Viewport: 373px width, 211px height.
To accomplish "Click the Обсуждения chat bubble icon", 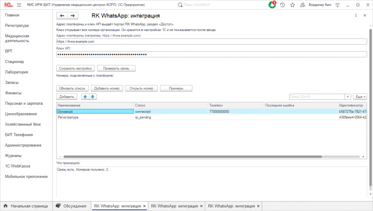I will coord(58,206).
